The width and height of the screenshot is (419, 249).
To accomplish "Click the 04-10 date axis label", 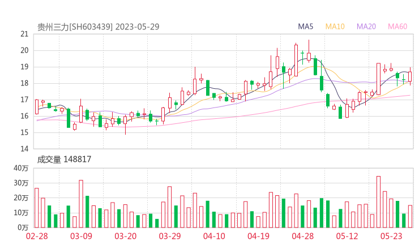I will [x=214, y=236].
